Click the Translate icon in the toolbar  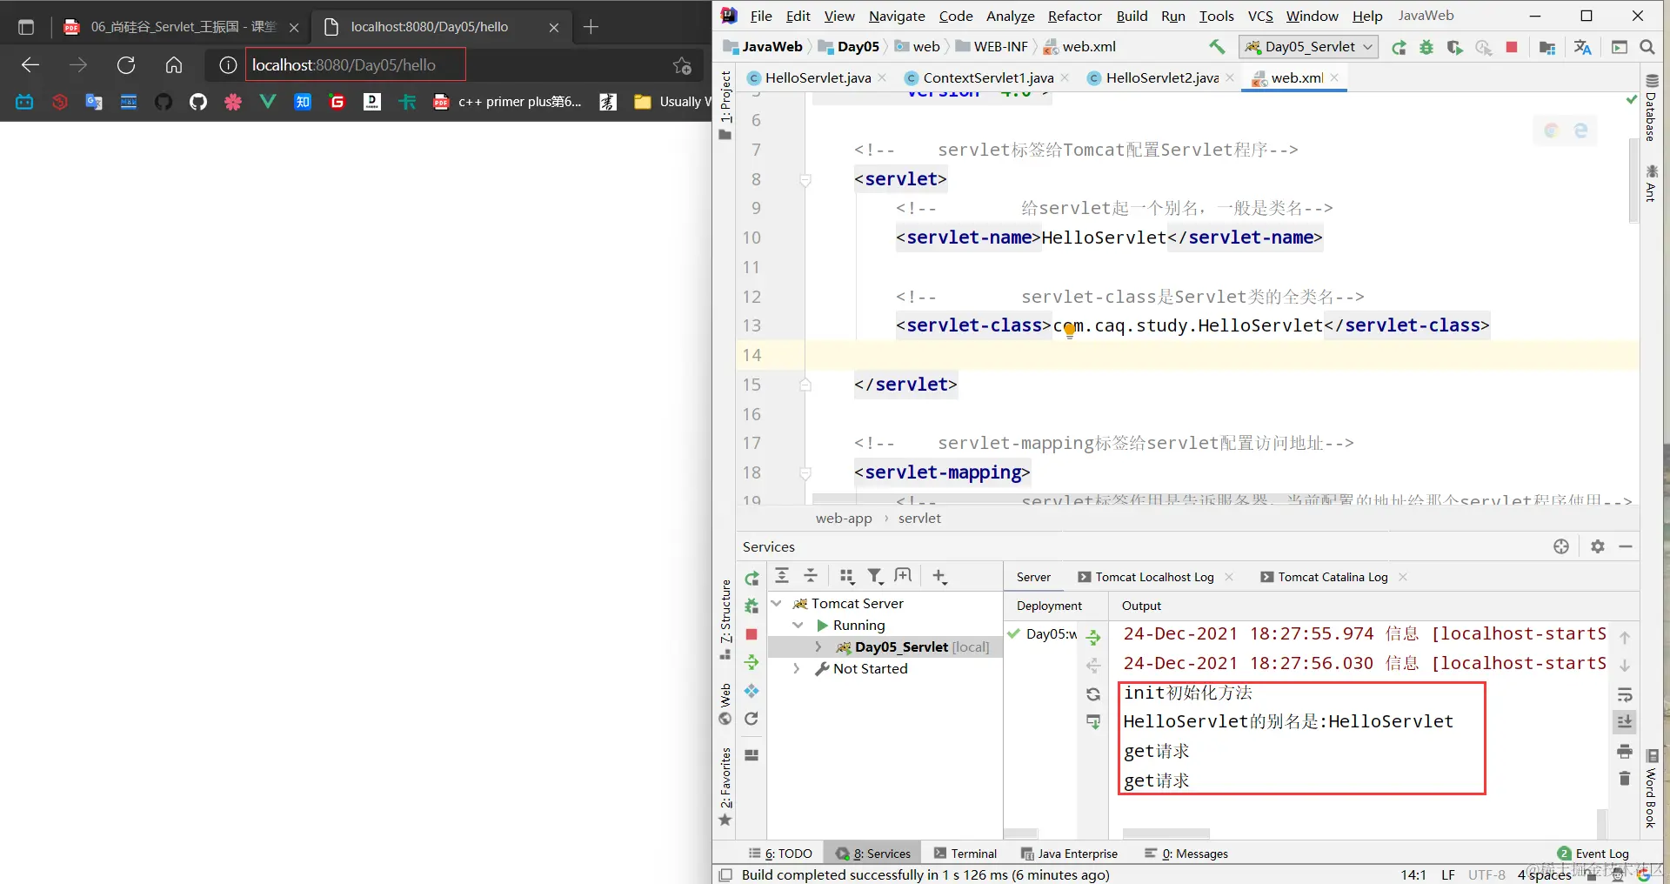pyautogui.click(x=1583, y=47)
